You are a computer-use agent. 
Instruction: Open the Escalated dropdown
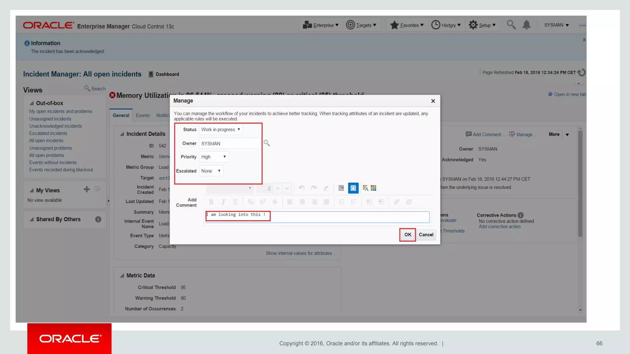pyautogui.click(x=211, y=171)
